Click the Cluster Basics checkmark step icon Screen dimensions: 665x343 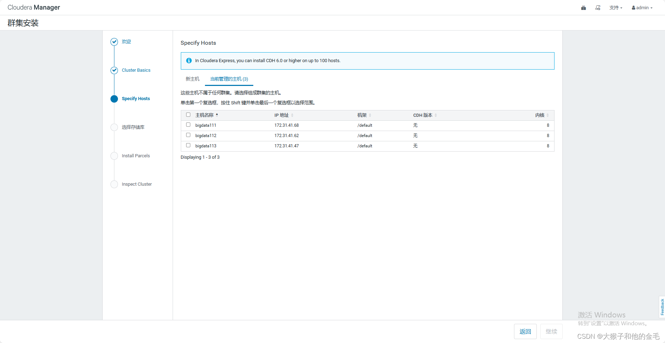114,70
